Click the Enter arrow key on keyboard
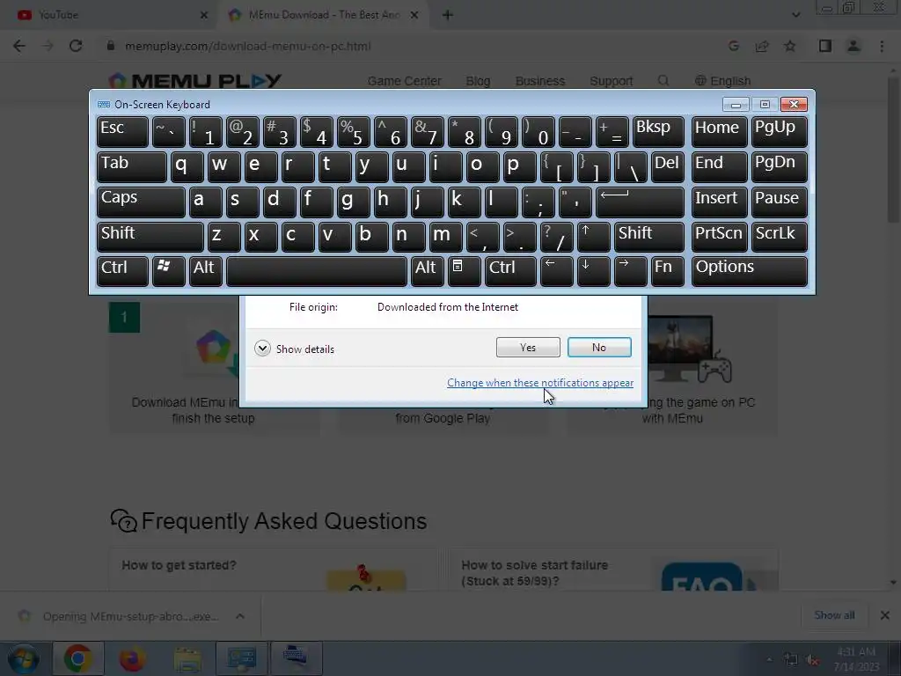This screenshot has width=901, height=676. 640,202
